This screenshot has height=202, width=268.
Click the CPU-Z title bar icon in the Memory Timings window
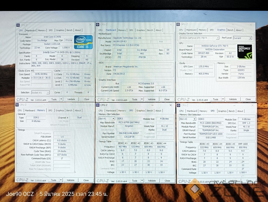coord(17,105)
